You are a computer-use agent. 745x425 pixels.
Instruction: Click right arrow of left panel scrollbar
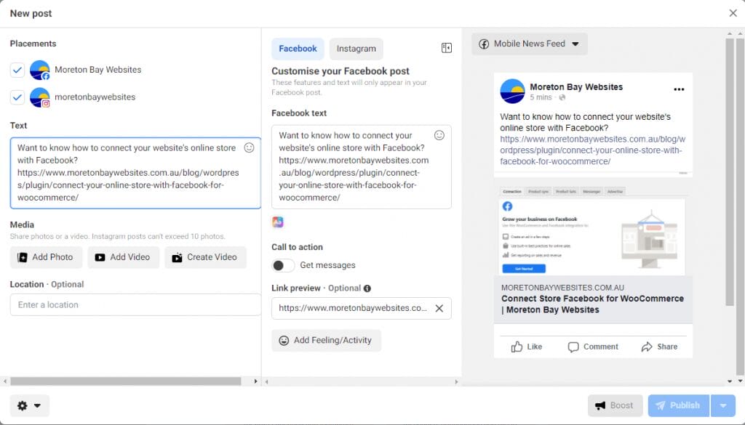pos(255,381)
